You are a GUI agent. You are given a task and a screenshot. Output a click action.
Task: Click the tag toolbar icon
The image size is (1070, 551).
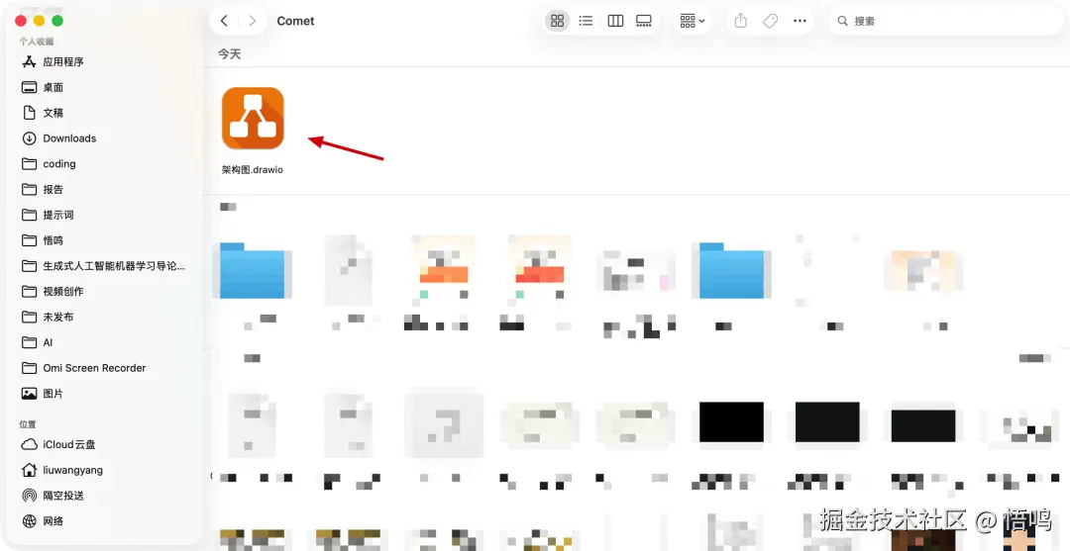(771, 21)
